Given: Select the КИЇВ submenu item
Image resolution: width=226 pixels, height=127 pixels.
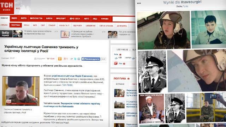Looking at the screenshot, I should point(35,25).
